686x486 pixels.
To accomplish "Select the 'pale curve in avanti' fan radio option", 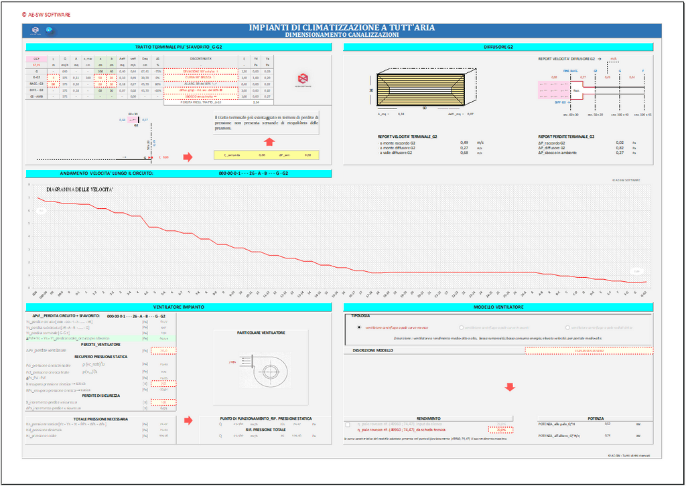I will (461, 327).
